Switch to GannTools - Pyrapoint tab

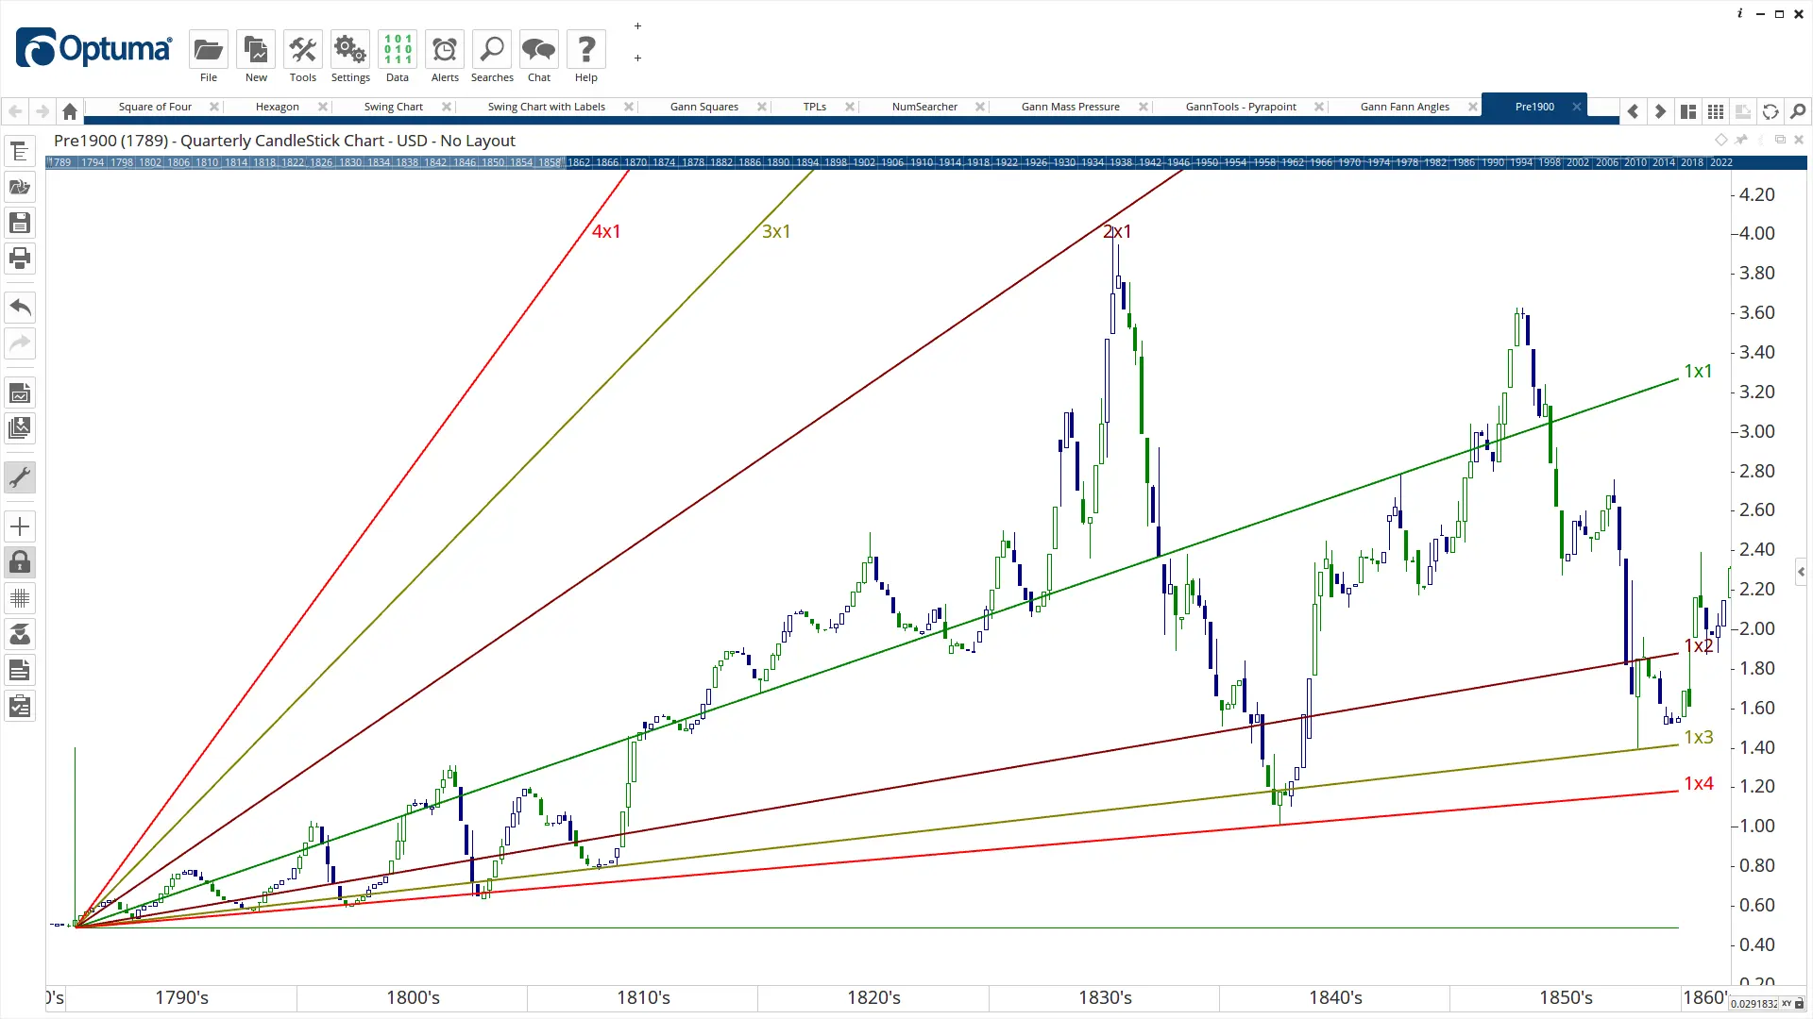point(1240,107)
